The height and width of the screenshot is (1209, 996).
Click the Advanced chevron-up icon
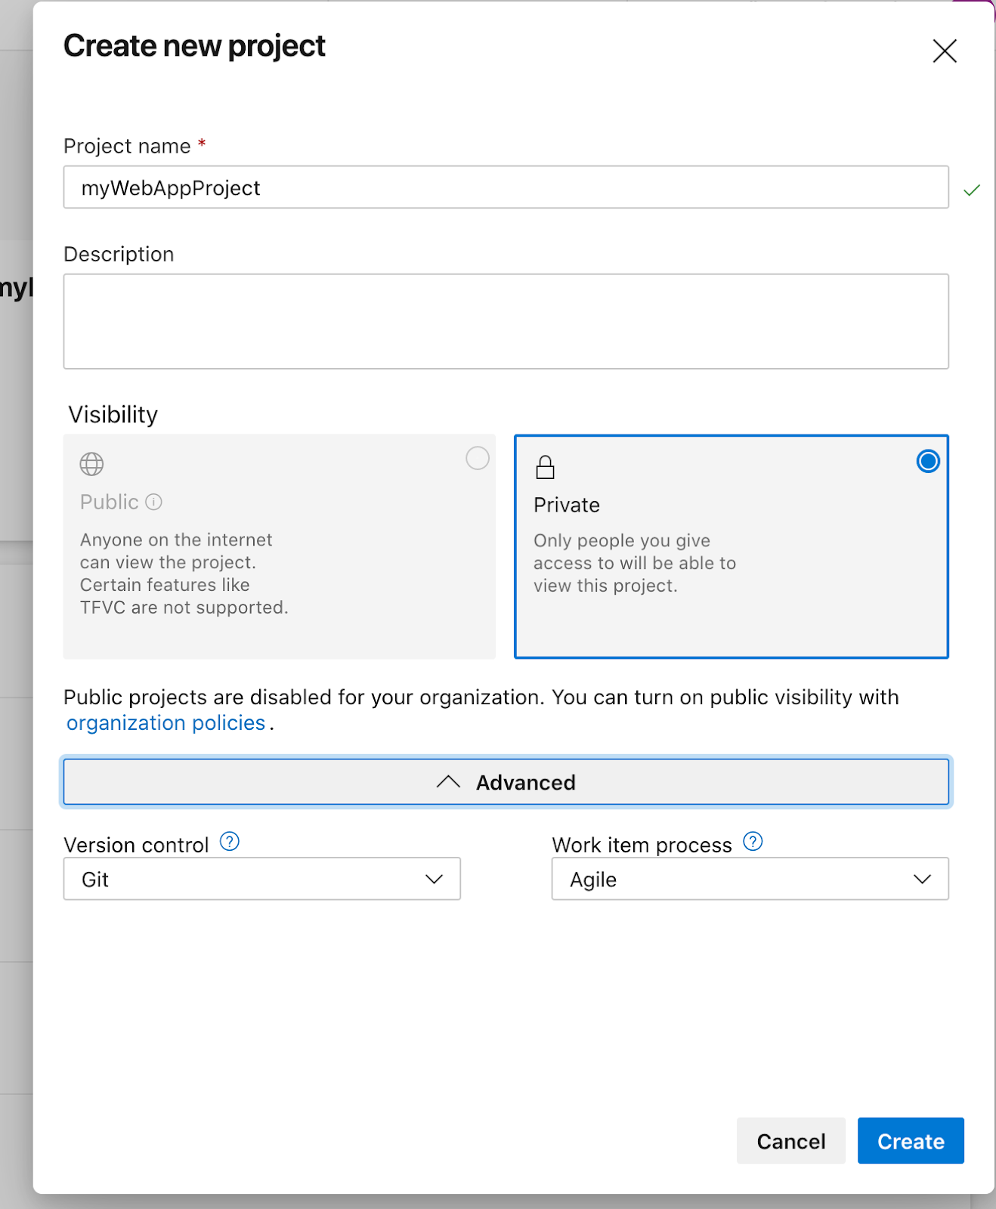[448, 782]
